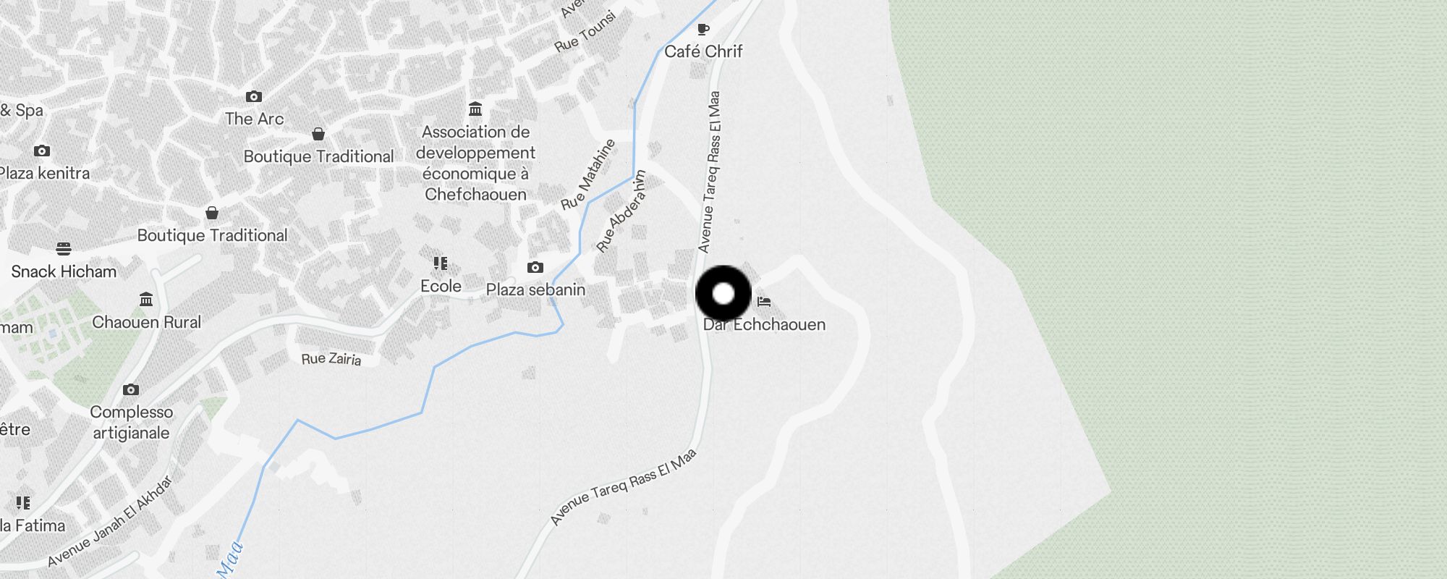Select the Avenue Janah El Akhdar label

(111, 521)
